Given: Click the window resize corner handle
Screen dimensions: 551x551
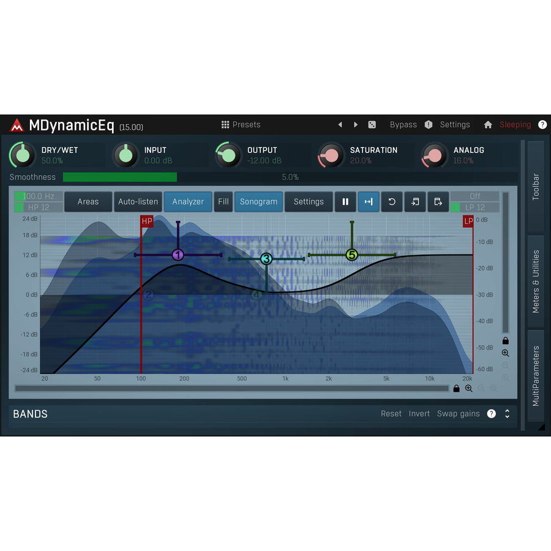Looking at the screenshot, I should point(542,427).
